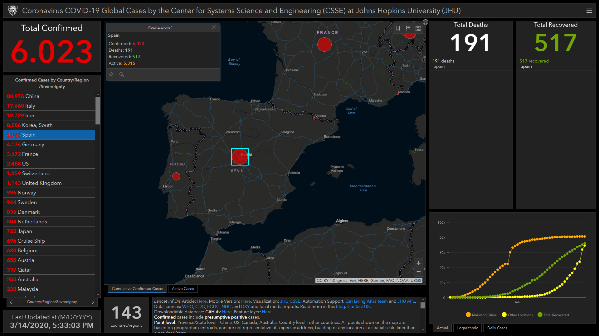Toggle Total Recovered series in chart legend

[553, 315]
